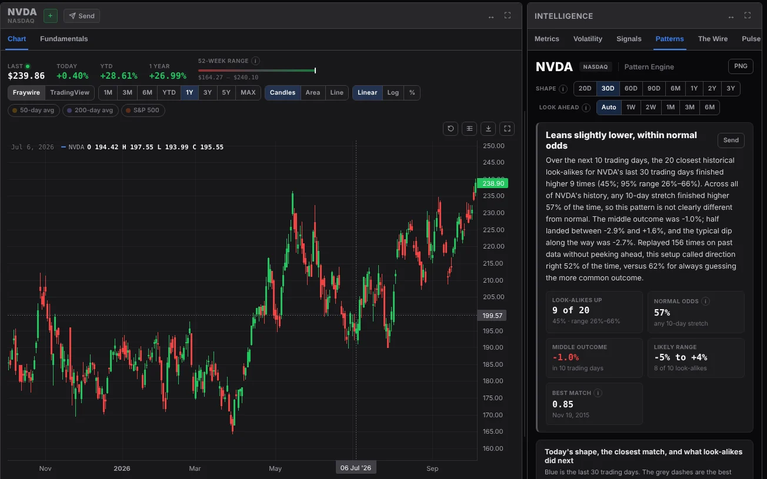Viewport: 767px width, 479px height.
Task: Send the pattern summary card
Action: click(731, 140)
